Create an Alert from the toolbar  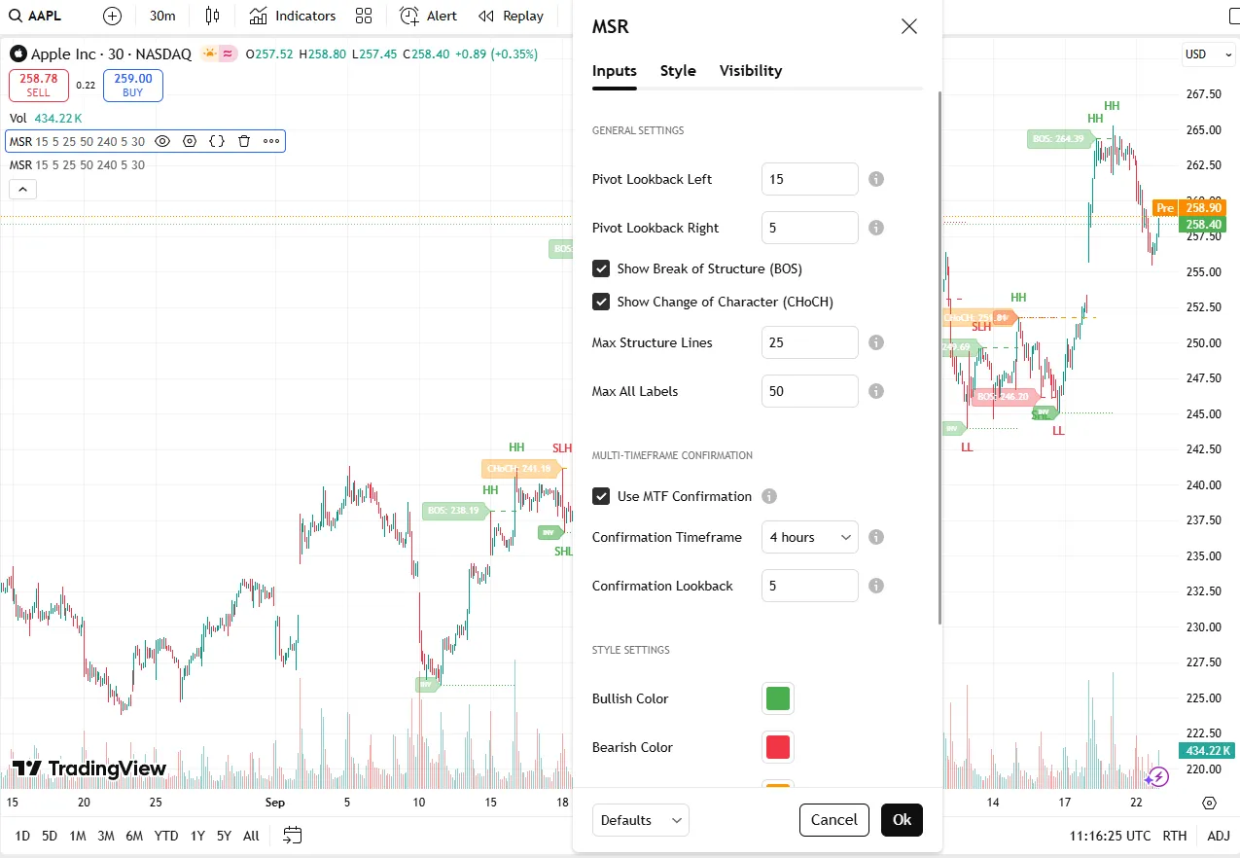pyautogui.click(x=428, y=16)
